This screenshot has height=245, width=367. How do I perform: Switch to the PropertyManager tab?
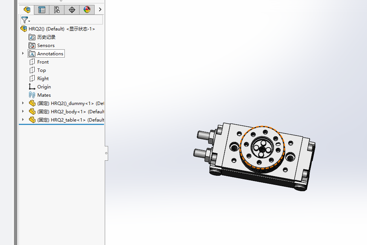pyautogui.click(x=42, y=9)
